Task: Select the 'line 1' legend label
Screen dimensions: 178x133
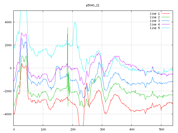Action: 155,14
